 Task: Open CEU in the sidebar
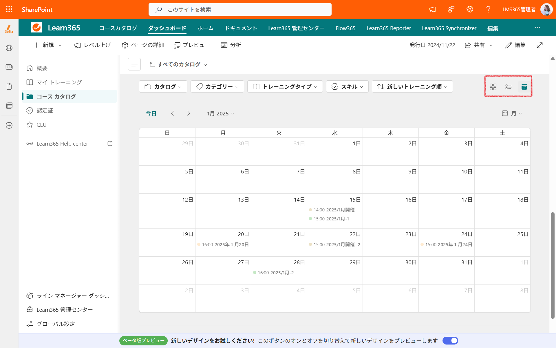point(69,125)
